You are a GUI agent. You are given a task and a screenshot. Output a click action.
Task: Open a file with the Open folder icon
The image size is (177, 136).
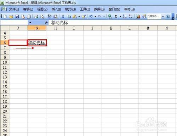tap(11, 16)
